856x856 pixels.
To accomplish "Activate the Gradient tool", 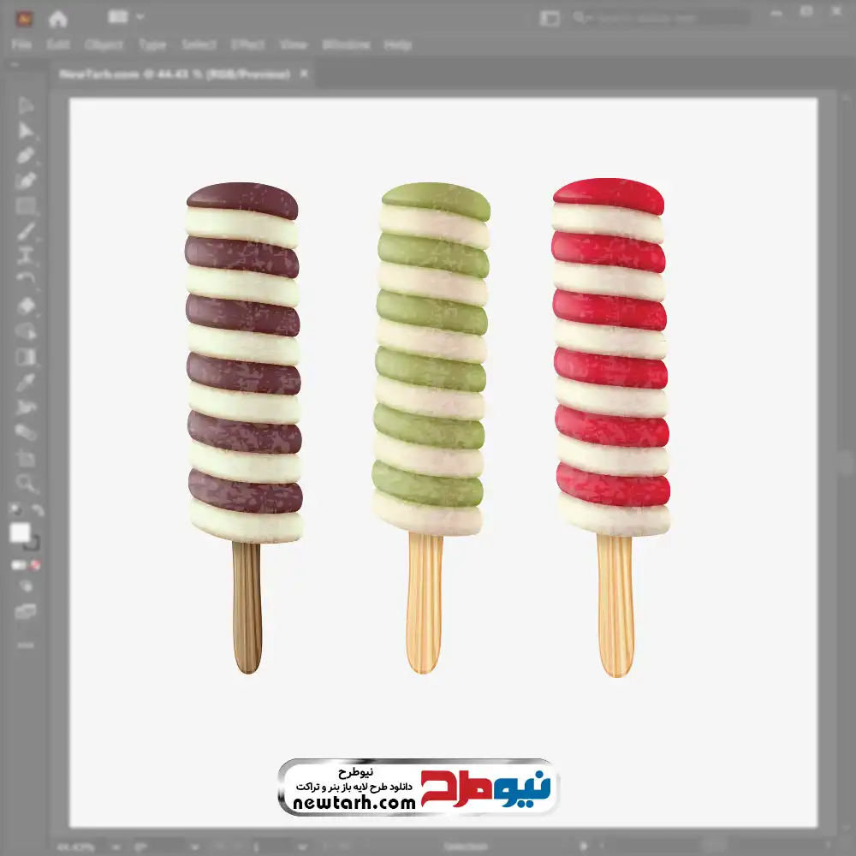I will (26, 356).
